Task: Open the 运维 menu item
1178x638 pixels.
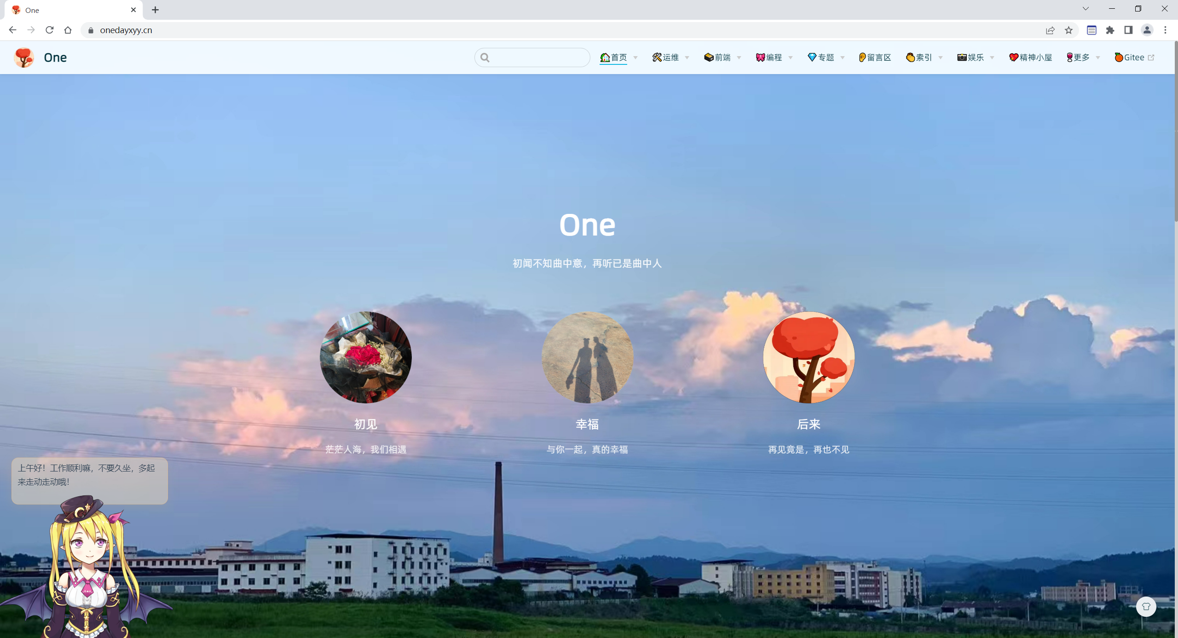Action: pos(665,57)
